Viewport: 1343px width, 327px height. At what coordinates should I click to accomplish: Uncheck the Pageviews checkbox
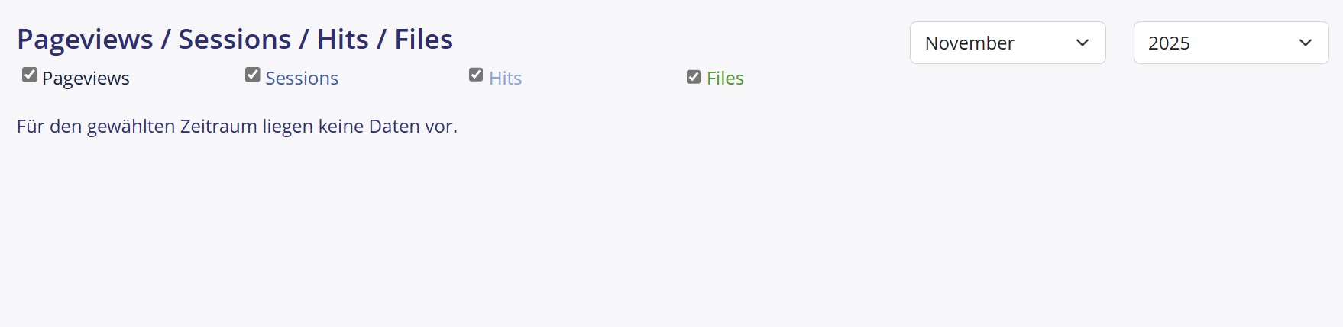30,75
